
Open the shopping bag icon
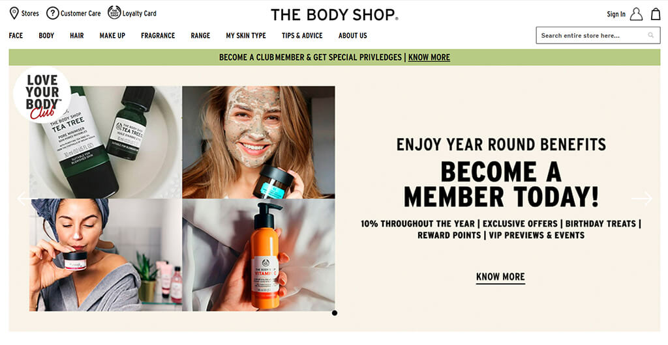pyautogui.click(x=656, y=14)
